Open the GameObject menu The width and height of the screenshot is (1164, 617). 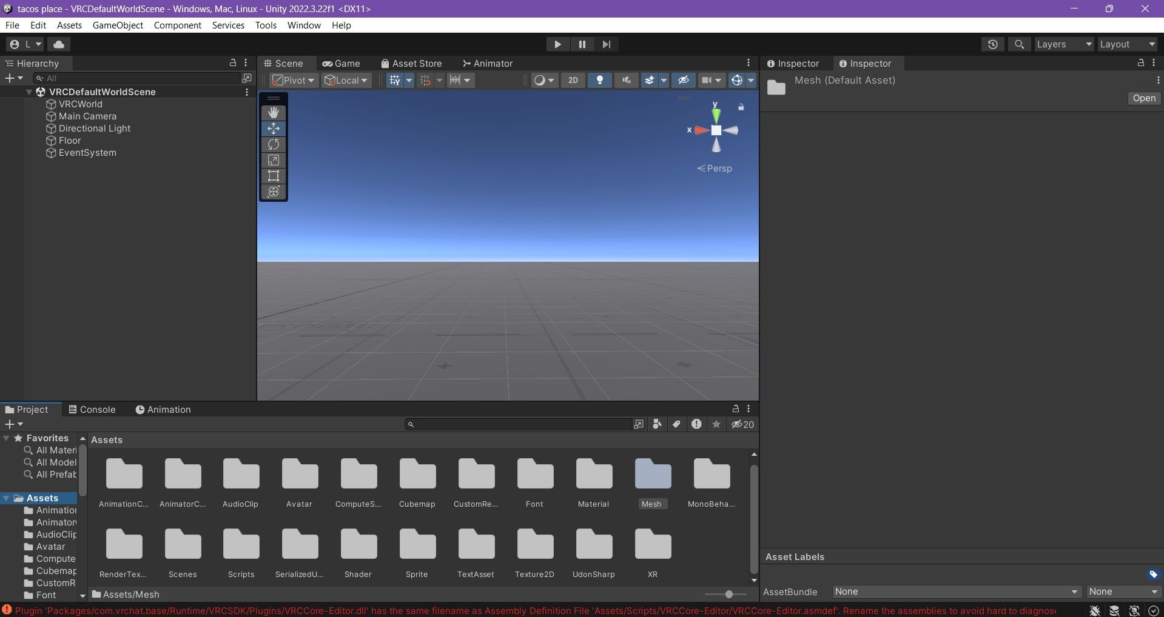(118, 25)
